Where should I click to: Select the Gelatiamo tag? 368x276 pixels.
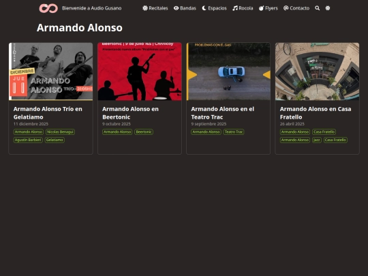click(55, 140)
